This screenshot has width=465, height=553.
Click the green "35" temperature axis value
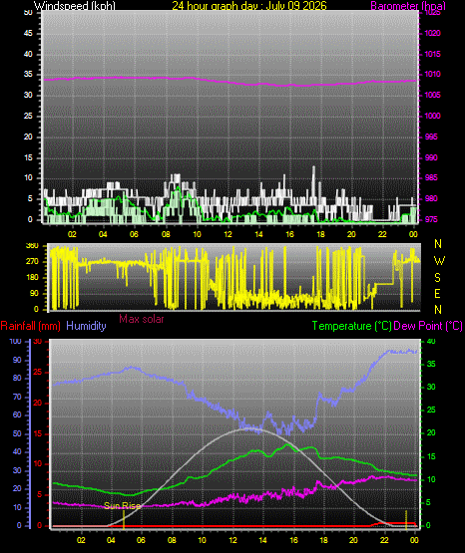point(431,364)
